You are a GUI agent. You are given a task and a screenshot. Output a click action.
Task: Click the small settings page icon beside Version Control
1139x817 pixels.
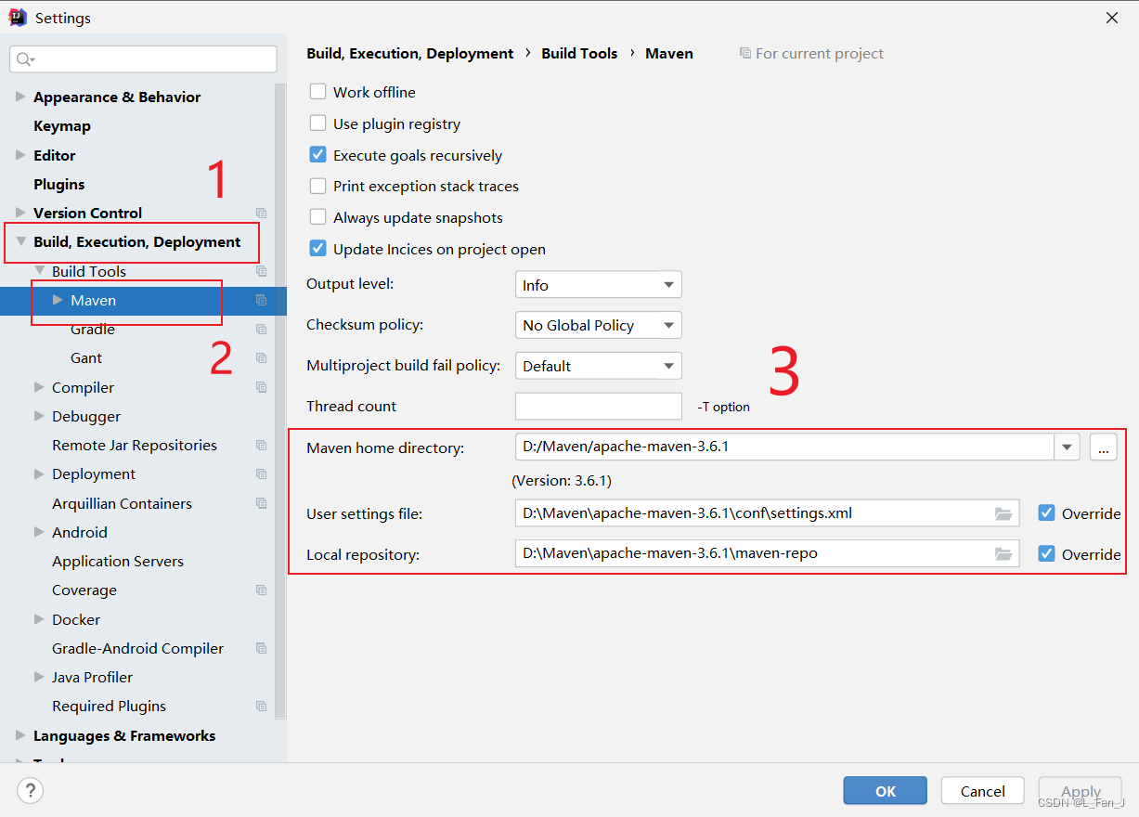(261, 213)
